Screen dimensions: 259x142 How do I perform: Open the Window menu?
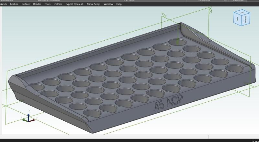[x=108, y=4]
